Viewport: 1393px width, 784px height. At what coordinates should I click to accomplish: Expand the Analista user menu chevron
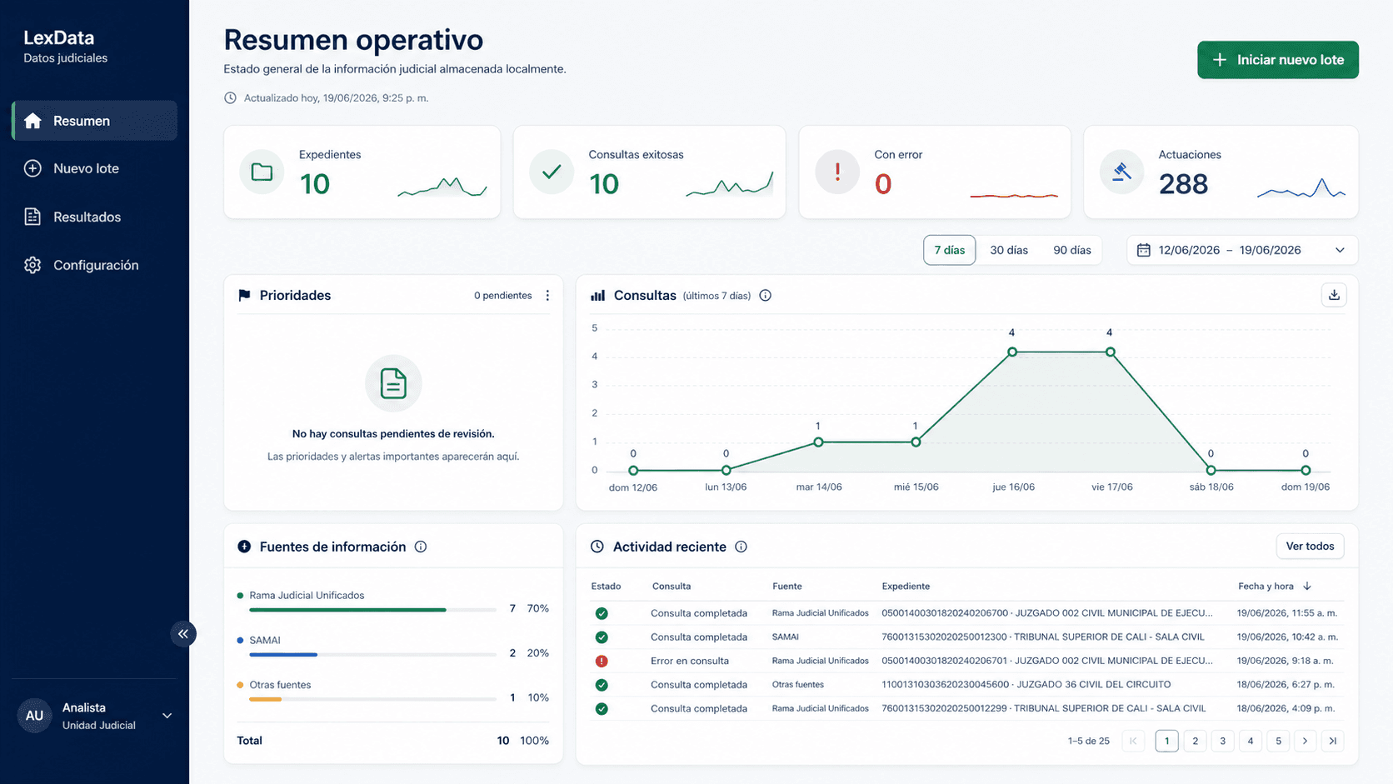pyautogui.click(x=167, y=716)
